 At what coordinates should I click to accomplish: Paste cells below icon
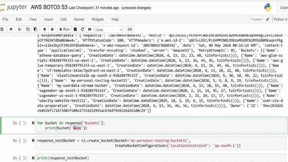tap(36, 29)
